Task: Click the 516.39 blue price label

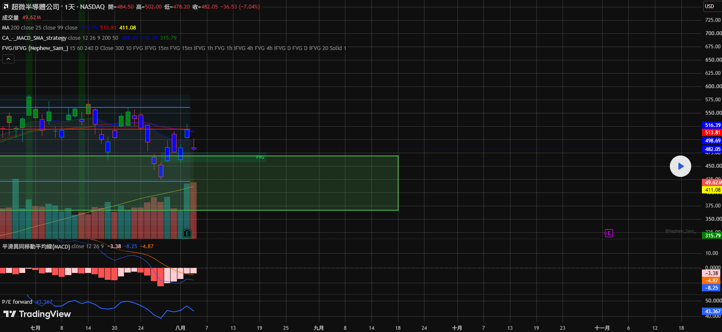Action: click(x=712, y=125)
